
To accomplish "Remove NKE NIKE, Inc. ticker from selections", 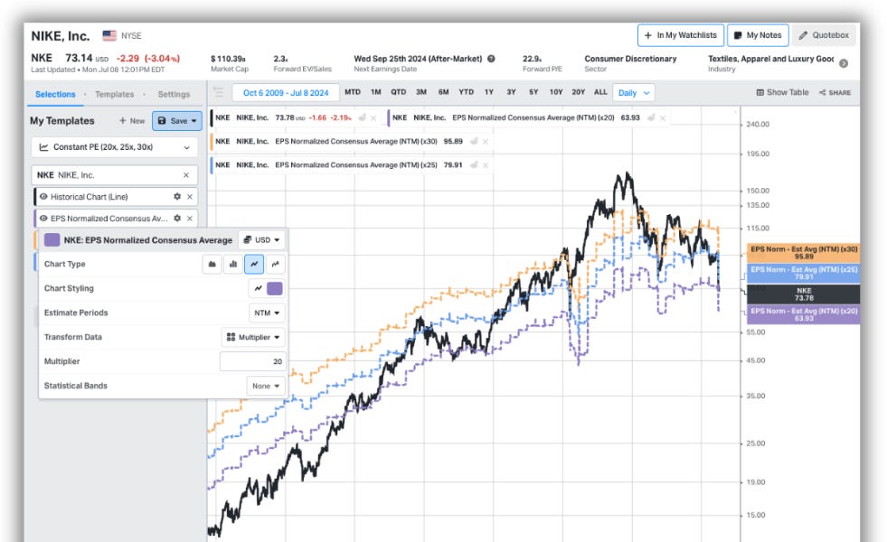I will pyautogui.click(x=186, y=175).
